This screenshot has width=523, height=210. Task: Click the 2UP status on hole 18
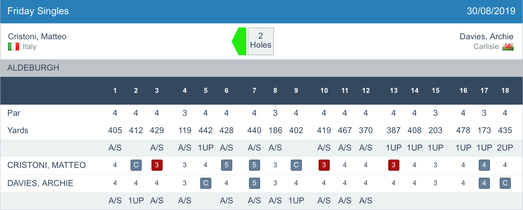point(505,148)
